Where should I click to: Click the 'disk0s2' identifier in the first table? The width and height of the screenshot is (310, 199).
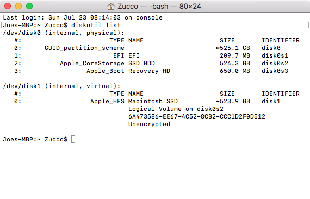pyautogui.click(x=275, y=63)
